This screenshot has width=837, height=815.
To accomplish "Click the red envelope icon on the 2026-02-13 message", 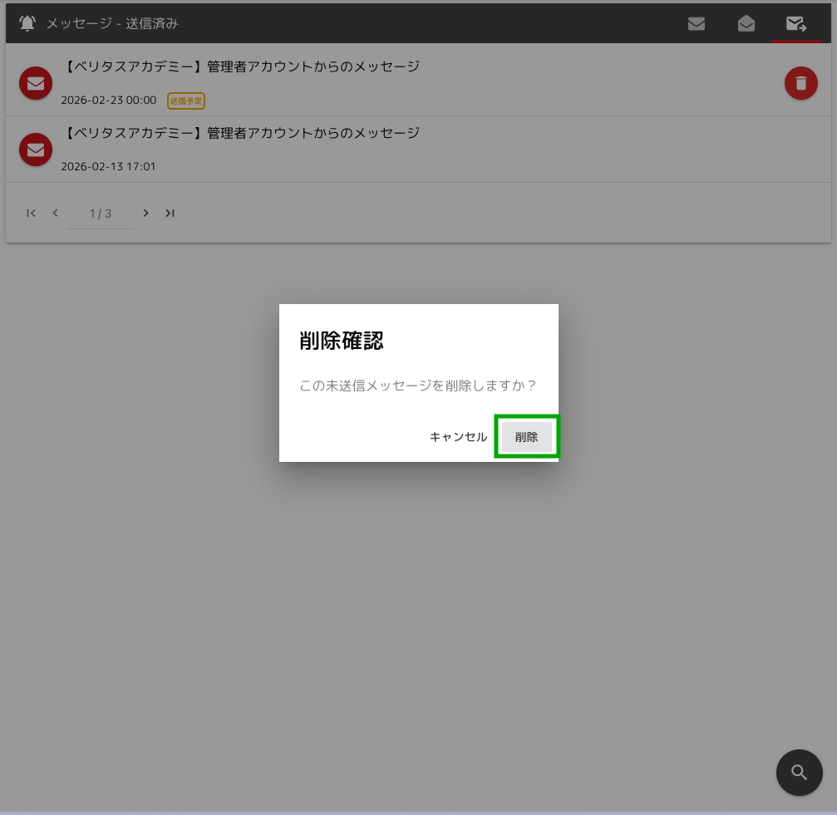I will (x=36, y=150).
